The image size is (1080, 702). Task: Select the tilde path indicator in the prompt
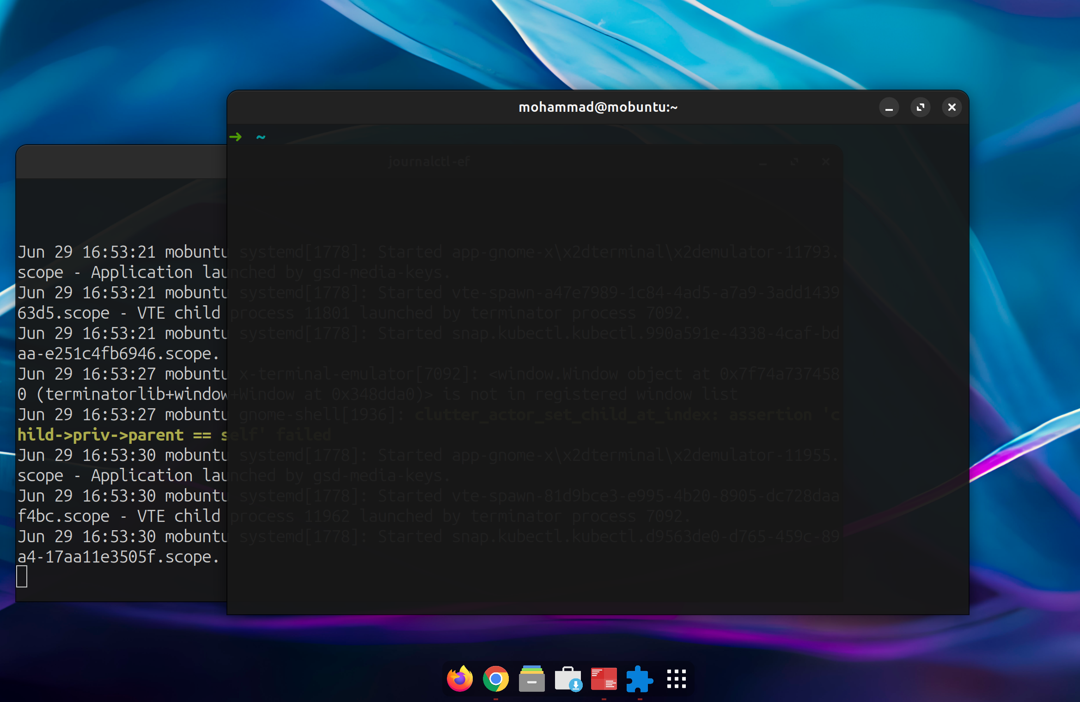(260, 137)
